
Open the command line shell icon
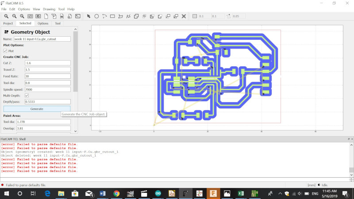78,16
